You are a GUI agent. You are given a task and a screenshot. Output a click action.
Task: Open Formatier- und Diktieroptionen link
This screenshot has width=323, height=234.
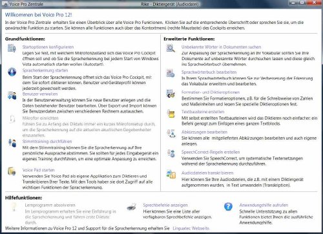211,92
